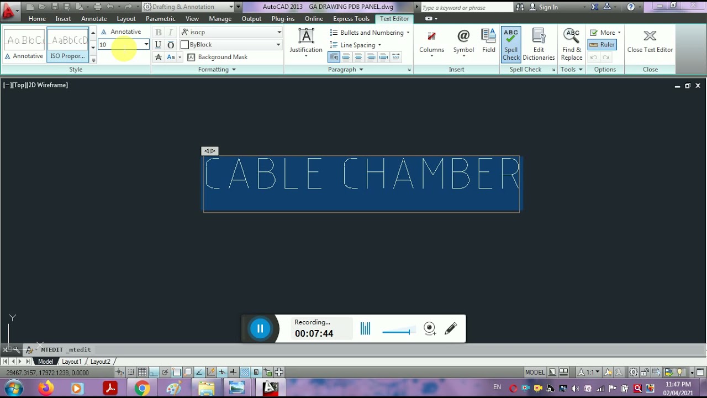Toggle Grid Display in status bar
The width and height of the screenshot is (707, 398).
(x=143, y=373)
